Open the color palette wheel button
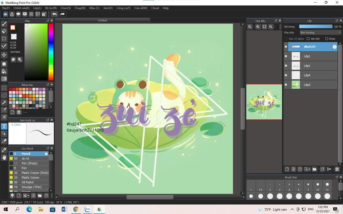Screen dimensions: 343x214 13,60
